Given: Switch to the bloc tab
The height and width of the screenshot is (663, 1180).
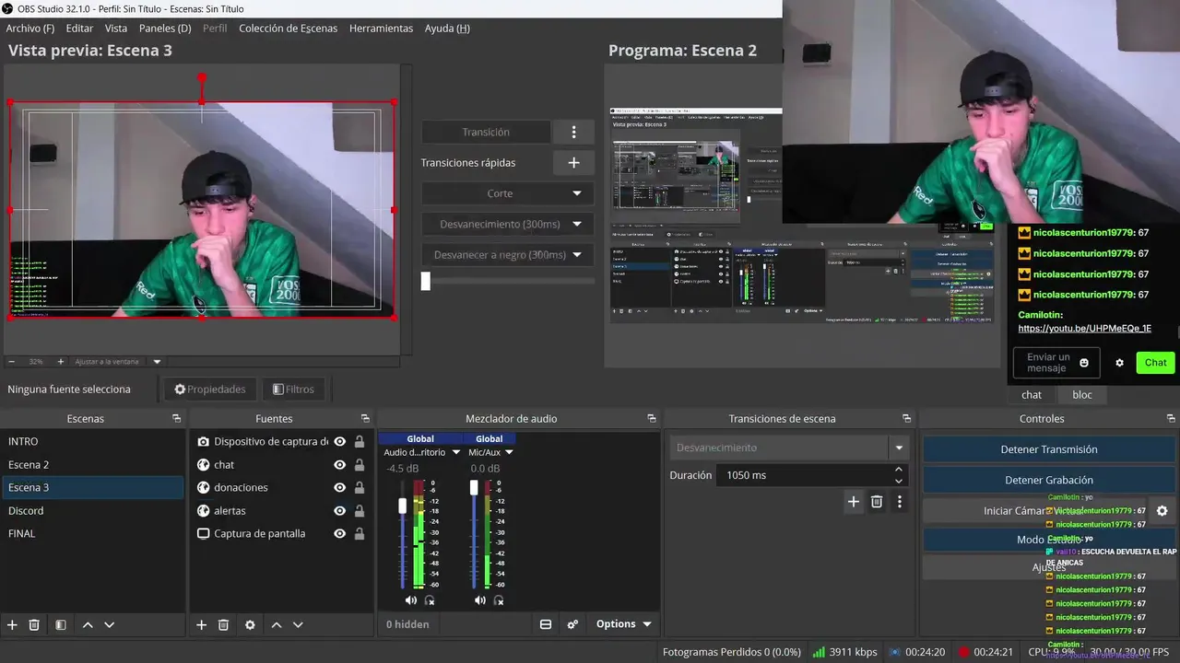Looking at the screenshot, I should [1082, 394].
